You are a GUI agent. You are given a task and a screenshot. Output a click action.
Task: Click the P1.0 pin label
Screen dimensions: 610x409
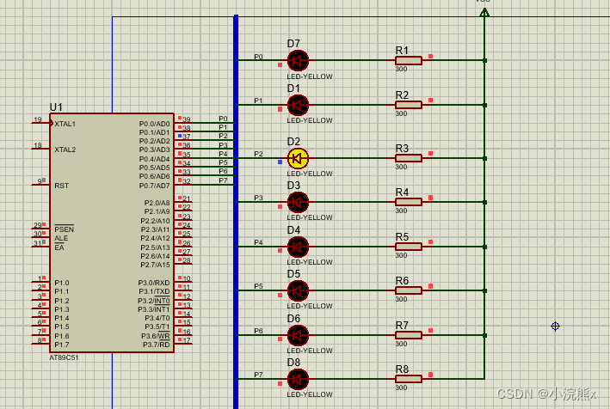click(62, 283)
